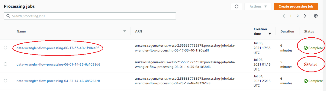Image resolution: width=326 pixels, height=93 pixels.
Task: Open the table preferences gear icon
Action: [316, 16]
